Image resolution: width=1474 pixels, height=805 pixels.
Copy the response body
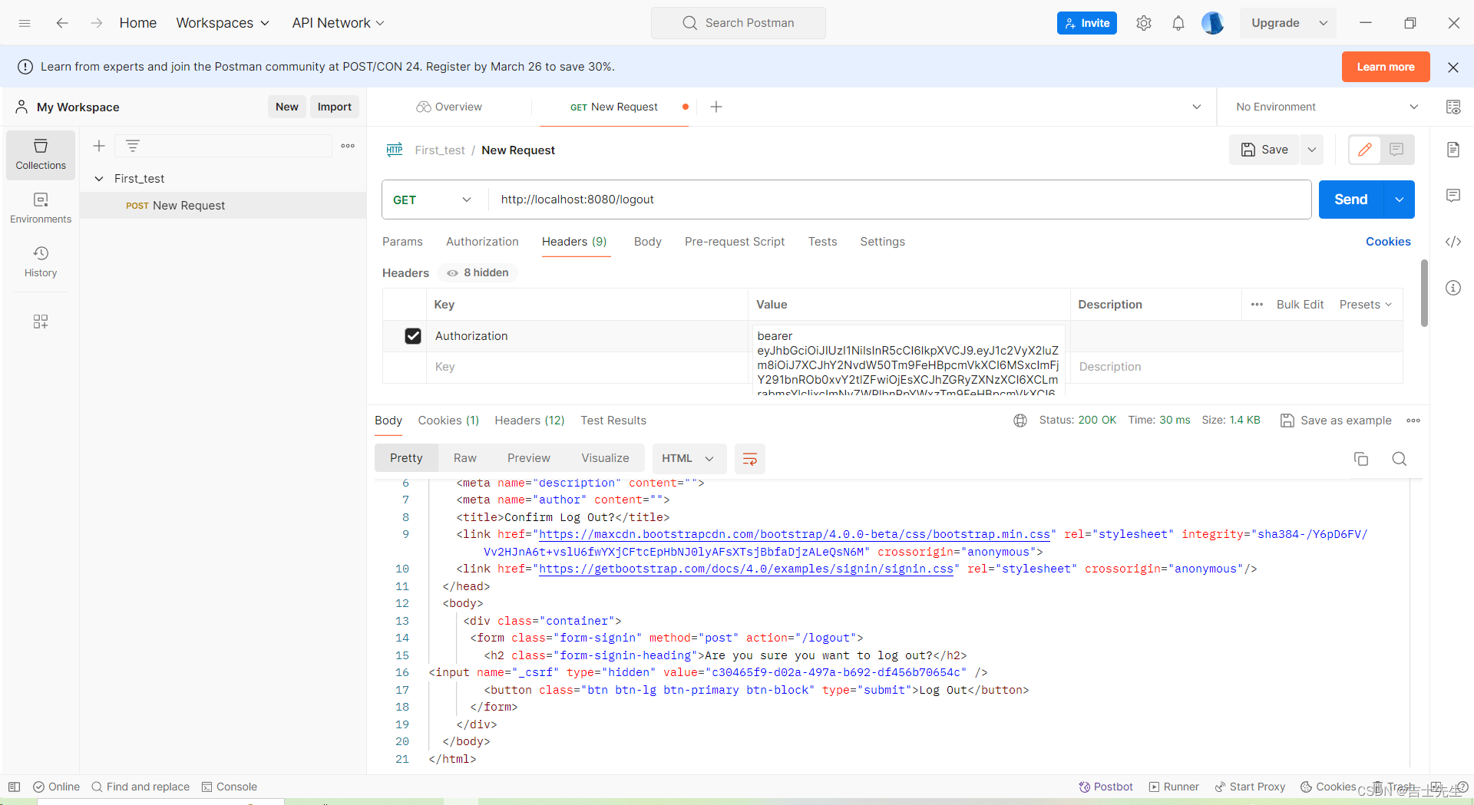(1361, 459)
